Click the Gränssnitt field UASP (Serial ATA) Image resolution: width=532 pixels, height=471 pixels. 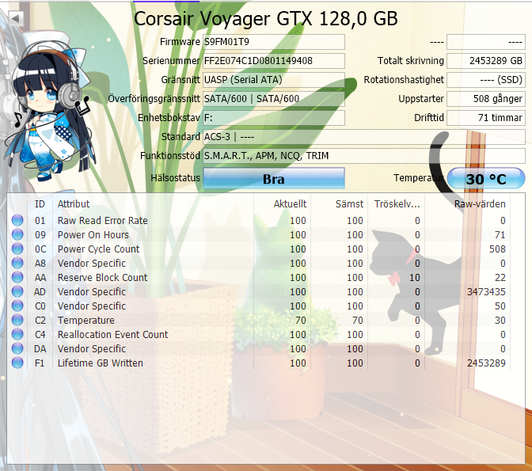click(274, 80)
